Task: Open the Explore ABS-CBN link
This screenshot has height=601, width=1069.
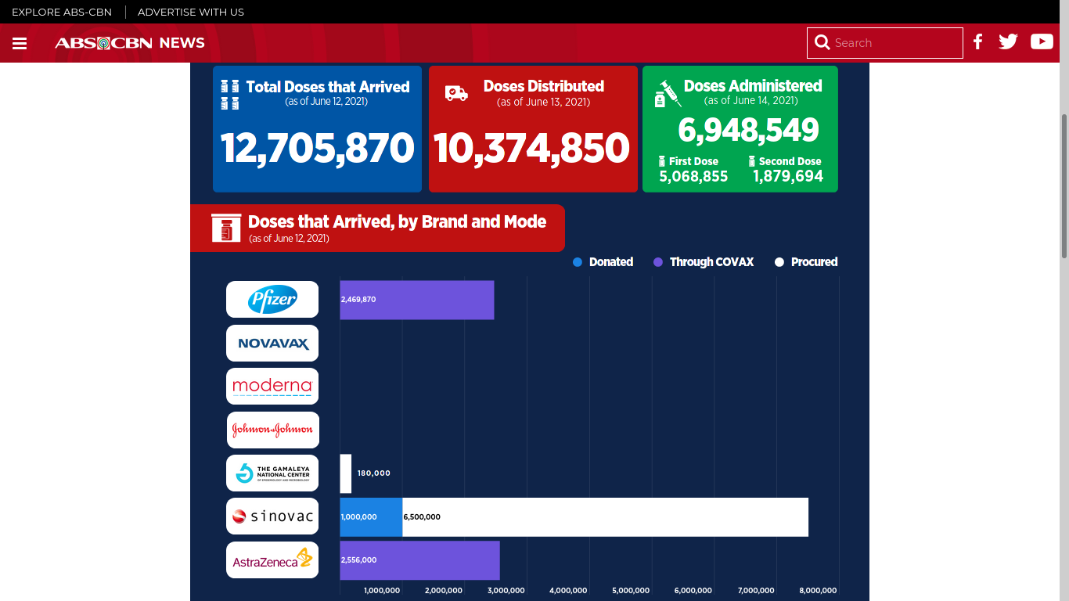Action: click(x=62, y=12)
